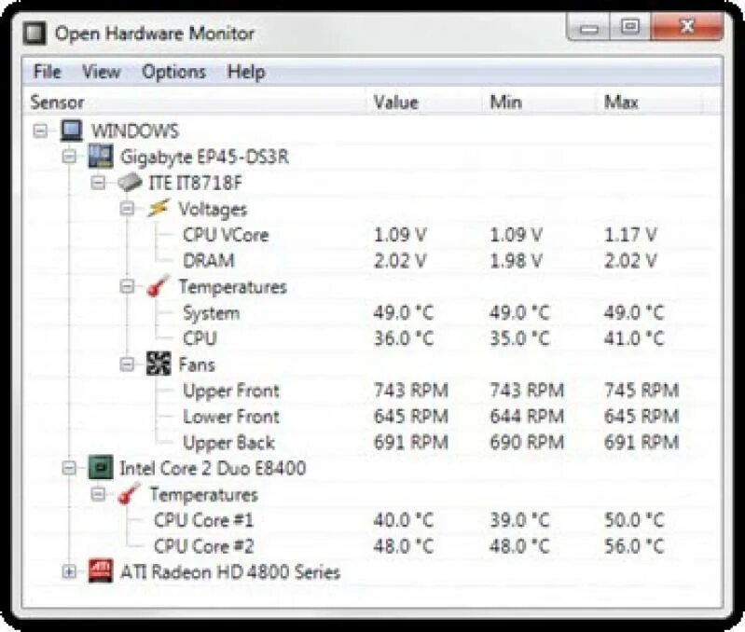Click the CPU Core #1 current value 40.0 °C

pyautogui.click(x=404, y=520)
